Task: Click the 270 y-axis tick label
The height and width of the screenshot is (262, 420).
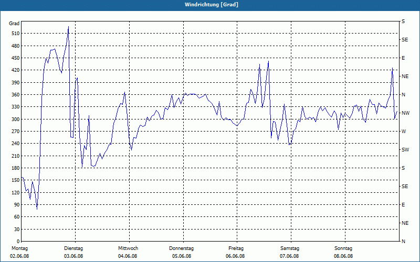Action: tap(15, 132)
